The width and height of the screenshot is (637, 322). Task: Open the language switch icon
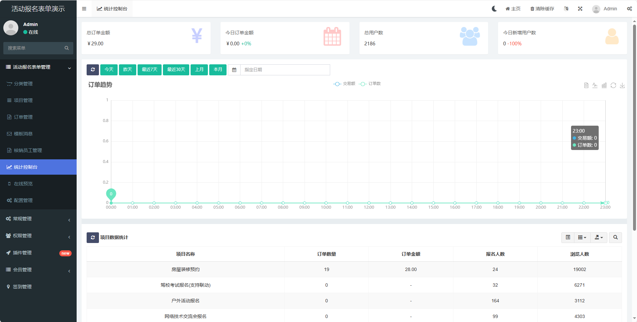[566, 9]
